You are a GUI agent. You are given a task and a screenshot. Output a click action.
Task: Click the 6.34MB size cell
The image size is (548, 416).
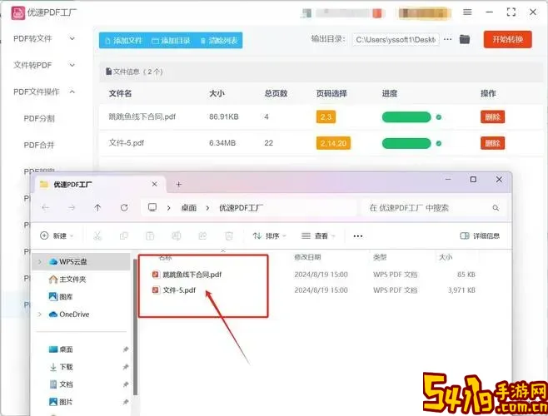[x=222, y=143]
